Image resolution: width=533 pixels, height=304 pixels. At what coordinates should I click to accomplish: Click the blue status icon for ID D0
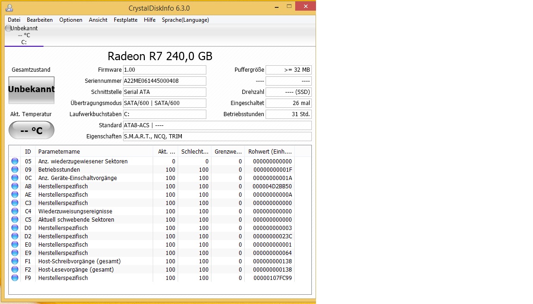[15, 228]
